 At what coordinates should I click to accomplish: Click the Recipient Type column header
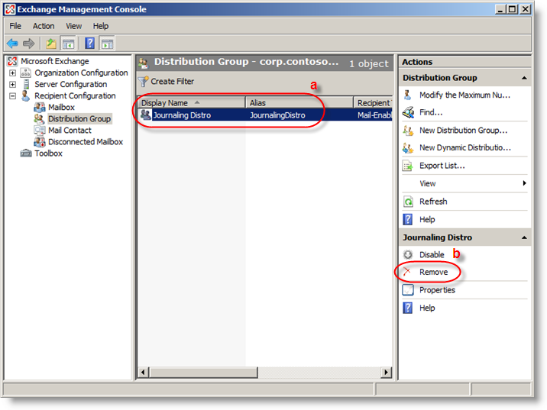coord(374,103)
